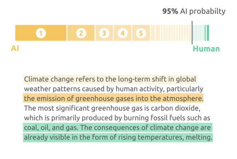Click green line 'already visible in the form'
Viewport: 237px width, 159px height.
(118, 137)
